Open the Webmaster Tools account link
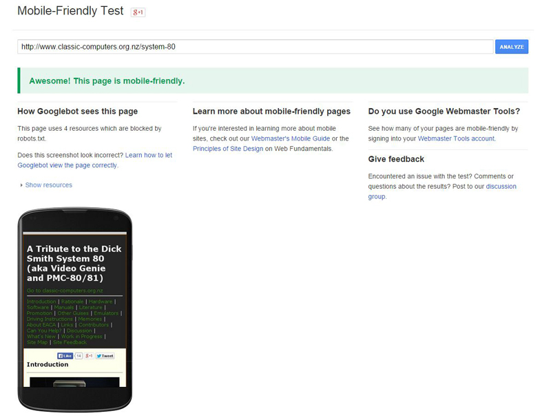The image size is (551, 420). 456,138
